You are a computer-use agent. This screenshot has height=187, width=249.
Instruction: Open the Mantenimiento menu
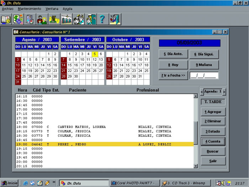tap(30, 9)
